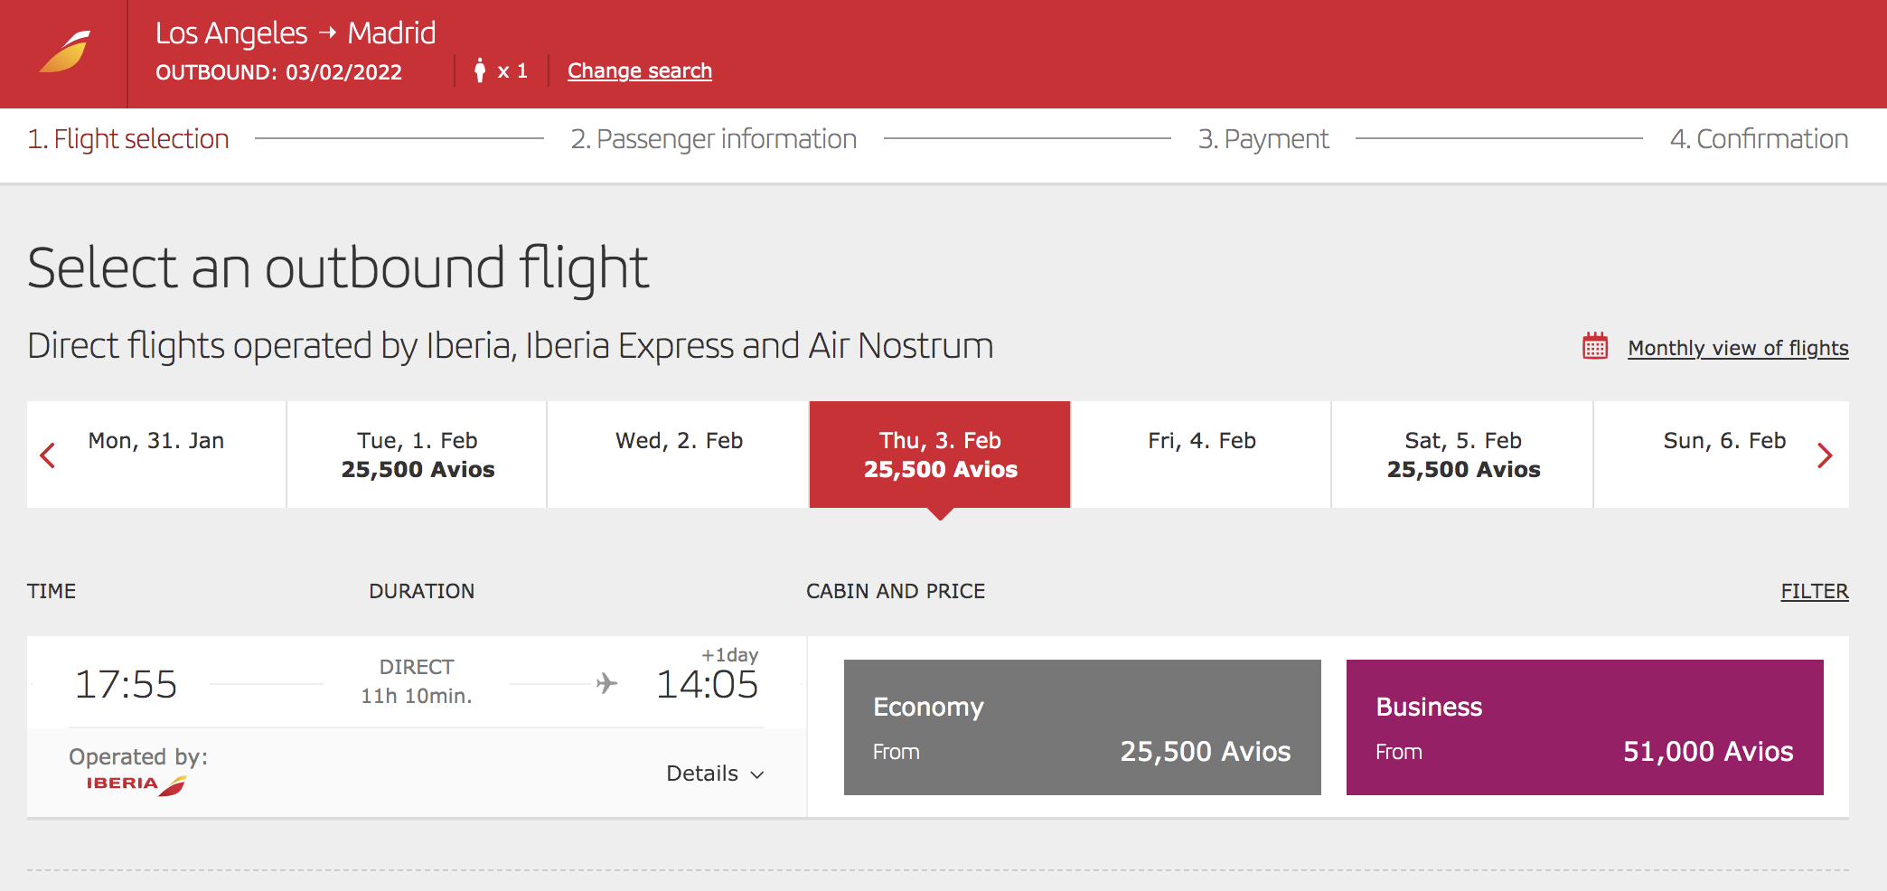
Task: Open the FILTER options
Action: tap(1815, 591)
